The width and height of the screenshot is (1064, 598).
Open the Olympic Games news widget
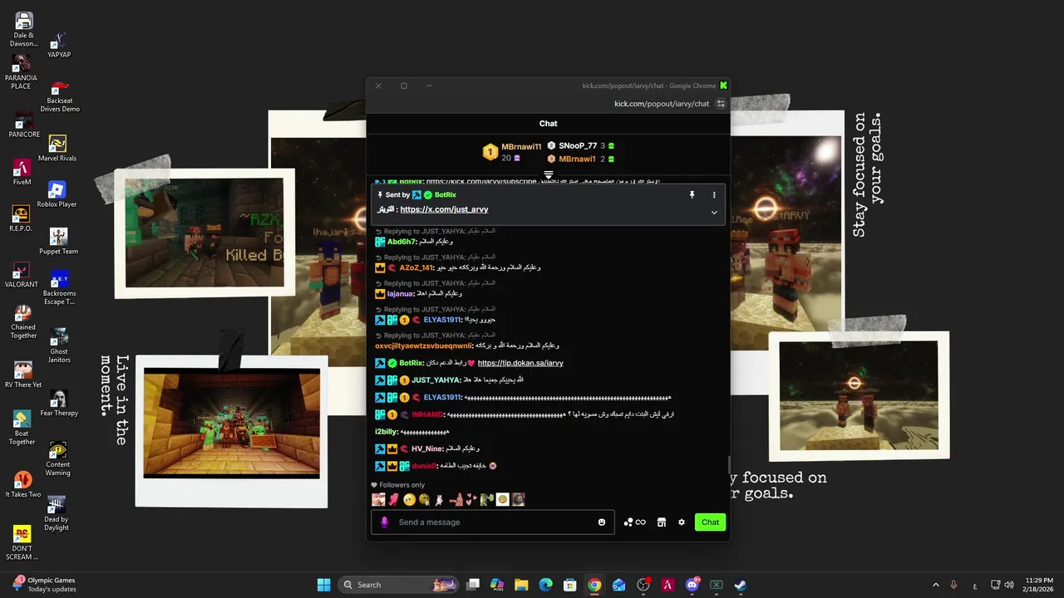tap(46, 585)
